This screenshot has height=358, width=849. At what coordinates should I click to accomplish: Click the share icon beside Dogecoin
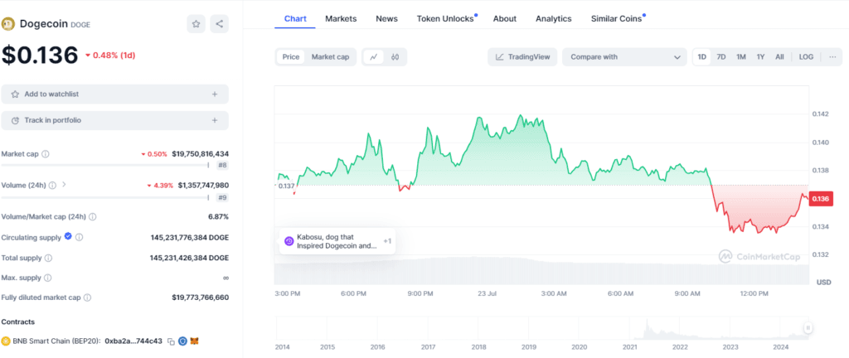point(219,24)
